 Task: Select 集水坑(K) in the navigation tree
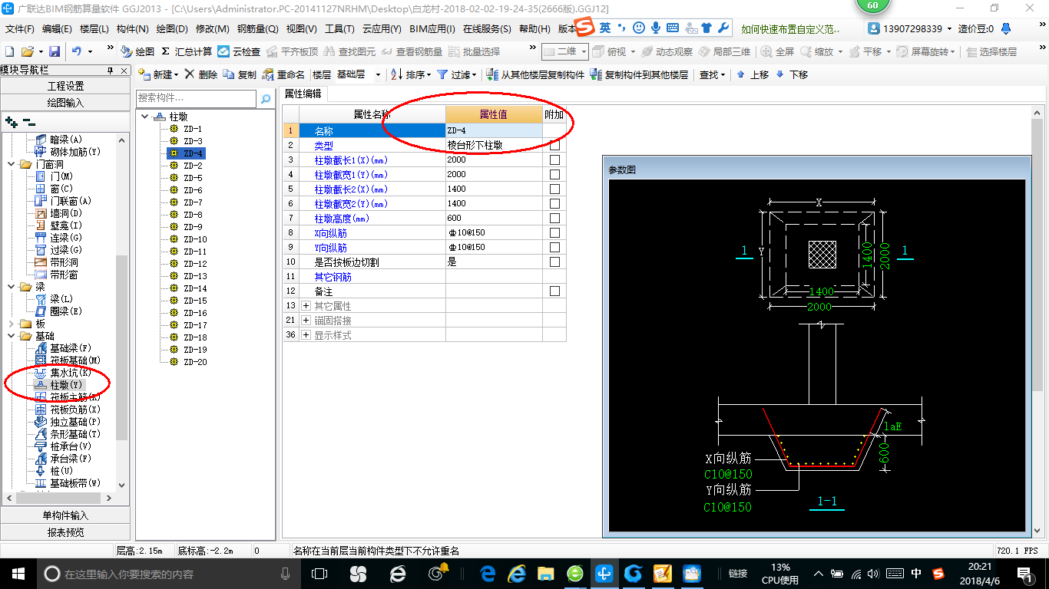coord(64,373)
